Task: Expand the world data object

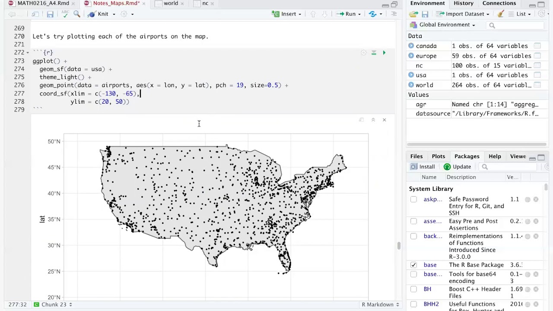Action: click(x=411, y=85)
